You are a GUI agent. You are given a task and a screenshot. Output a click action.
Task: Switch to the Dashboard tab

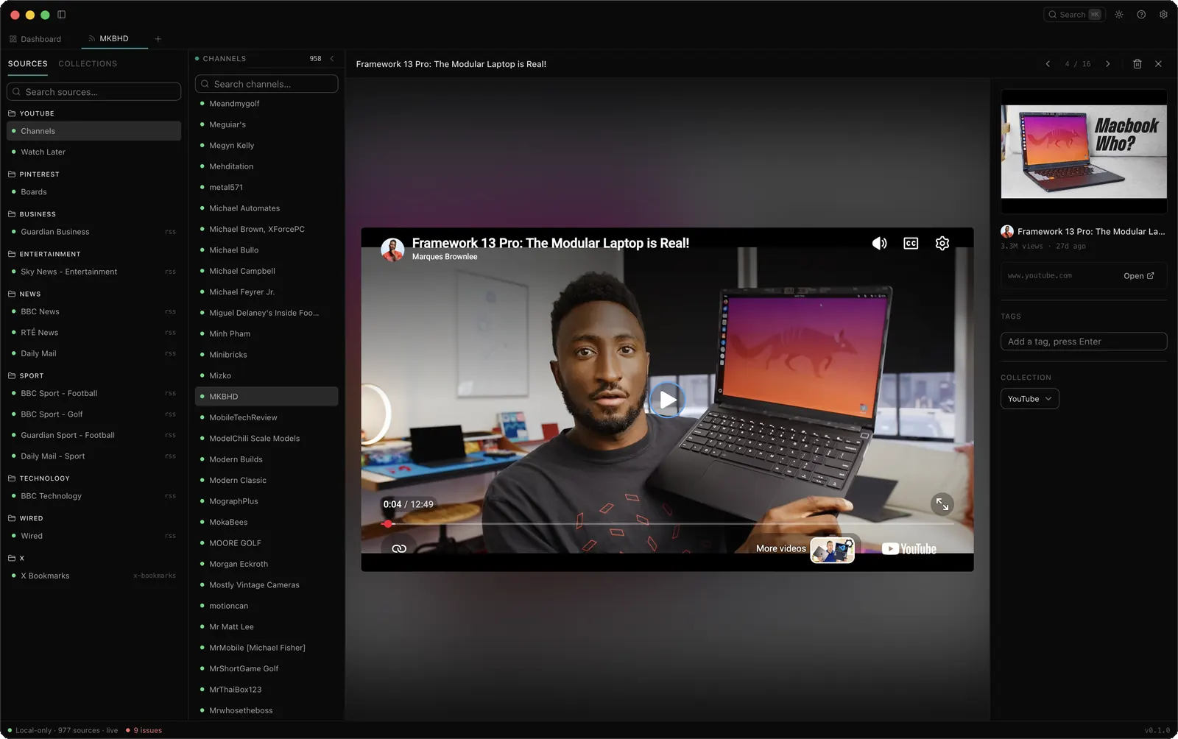(x=35, y=39)
